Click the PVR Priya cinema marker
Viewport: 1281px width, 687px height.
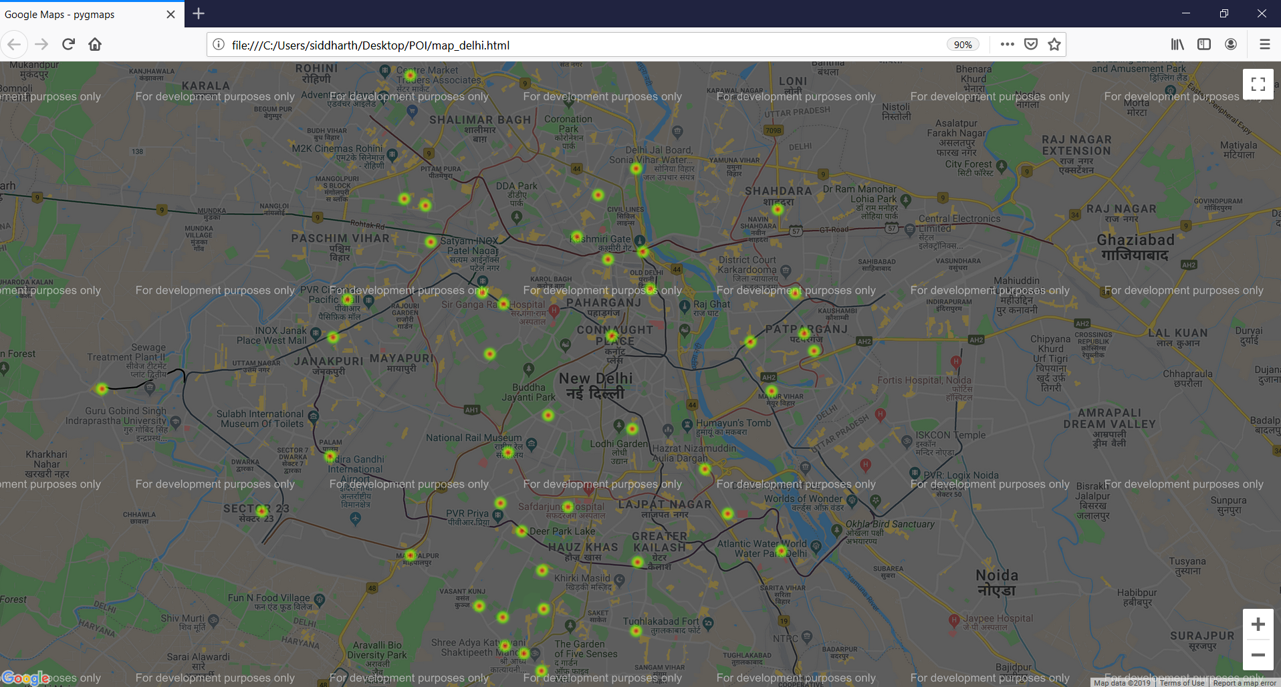498,515
